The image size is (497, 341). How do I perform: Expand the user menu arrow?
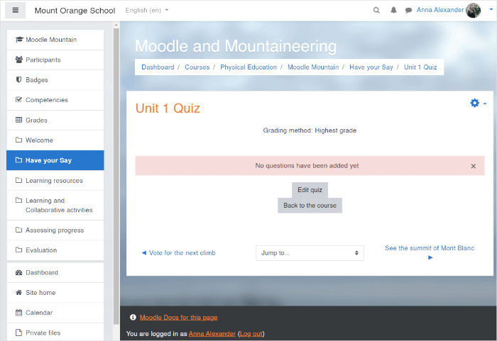491,9
